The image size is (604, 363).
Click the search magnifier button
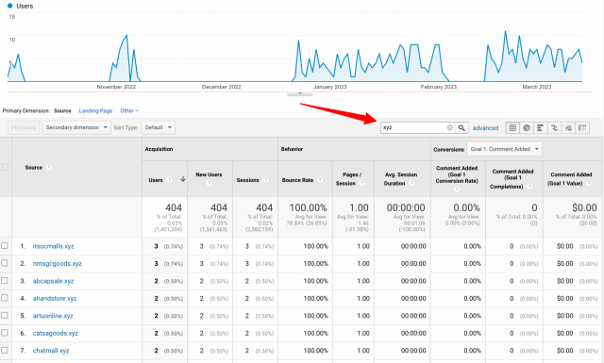click(461, 128)
